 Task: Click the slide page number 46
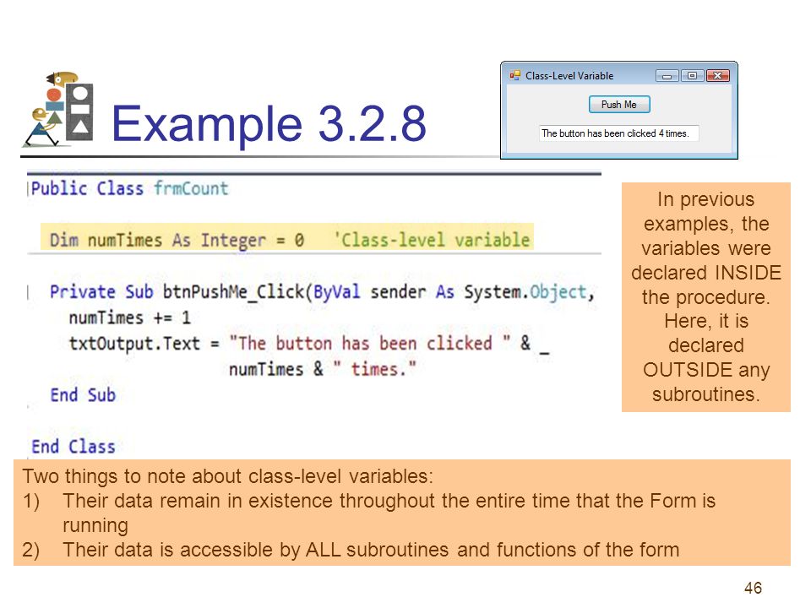(753, 588)
